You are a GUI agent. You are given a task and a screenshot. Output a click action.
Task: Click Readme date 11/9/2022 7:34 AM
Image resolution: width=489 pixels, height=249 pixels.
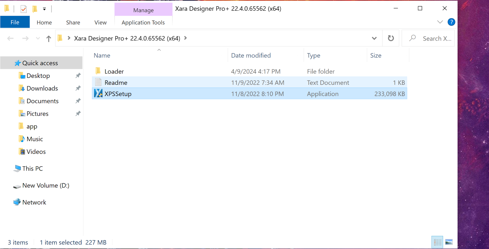[x=258, y=83]
